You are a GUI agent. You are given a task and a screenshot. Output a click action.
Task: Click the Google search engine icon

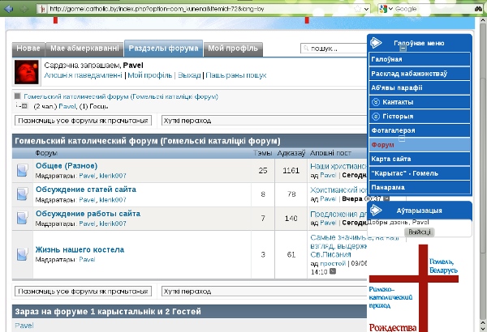[382, 8]
